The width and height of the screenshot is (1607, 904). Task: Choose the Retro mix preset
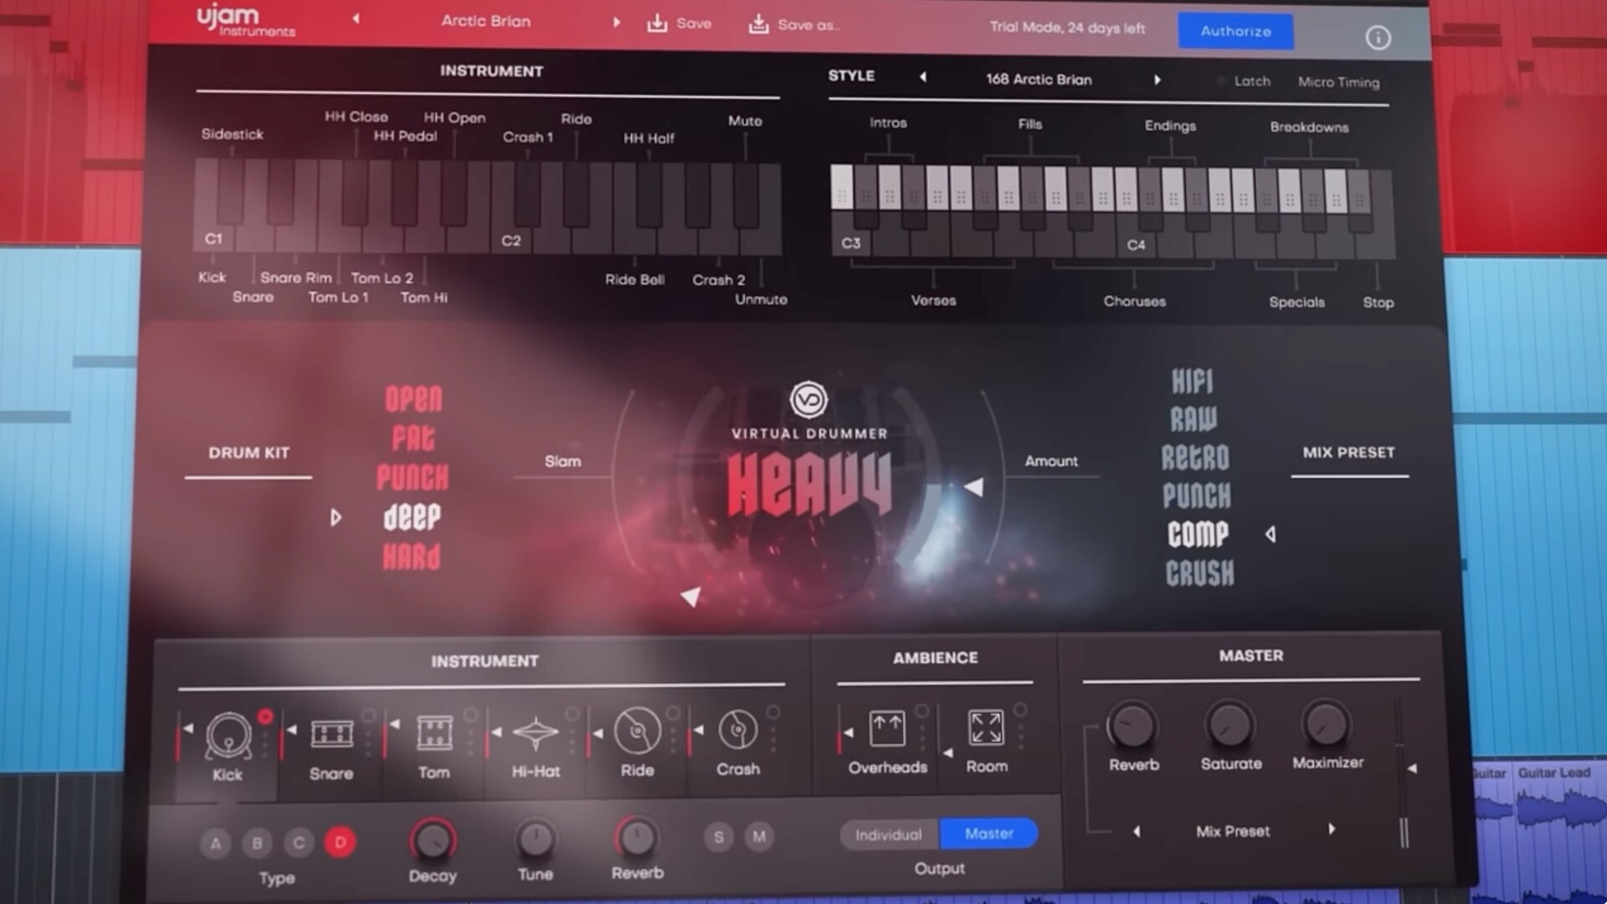click(1195, 458)
